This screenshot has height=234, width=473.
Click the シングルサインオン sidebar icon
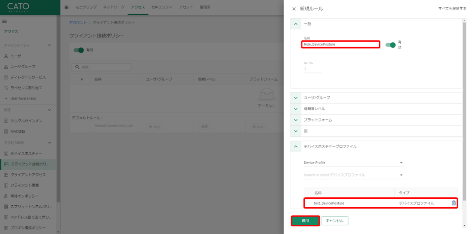(6, 121)
